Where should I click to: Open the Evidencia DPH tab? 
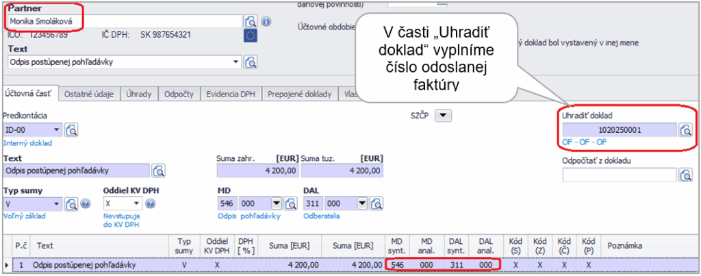pyautogui.click(x=230, y=95)
